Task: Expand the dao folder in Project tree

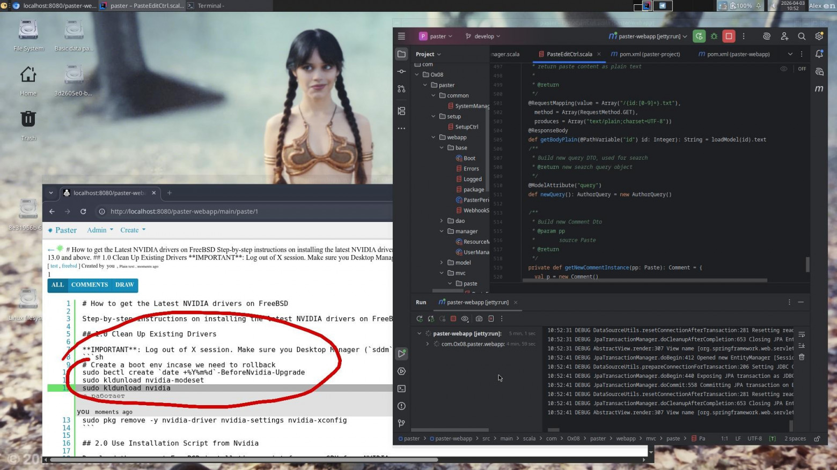Action: pos(442,221)
